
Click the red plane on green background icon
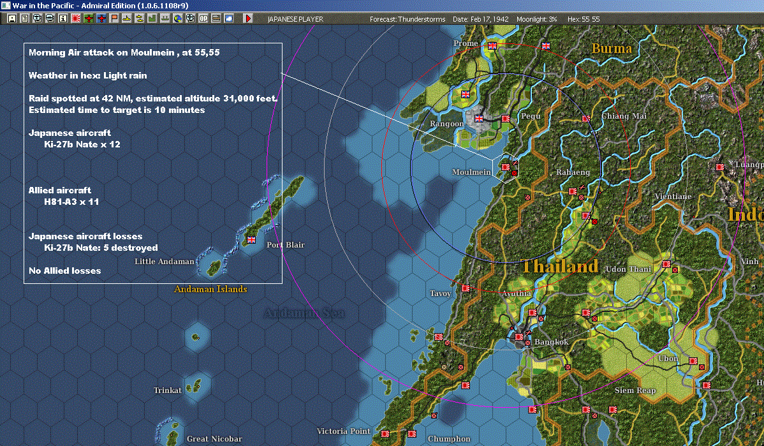[x=89, y=19]
